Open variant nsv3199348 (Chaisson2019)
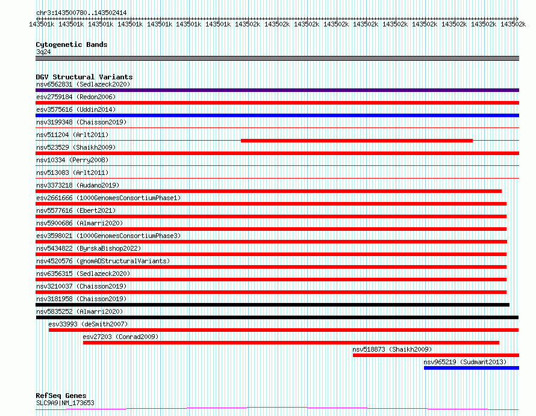Image resolution: width=536 pixels, height=416 pixels. 81,122
